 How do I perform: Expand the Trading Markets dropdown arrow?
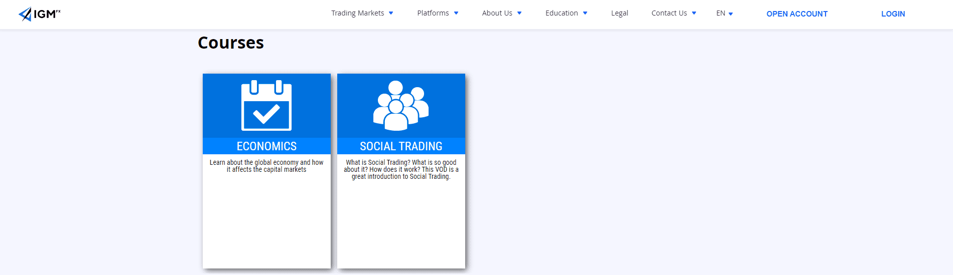point(391,14)
